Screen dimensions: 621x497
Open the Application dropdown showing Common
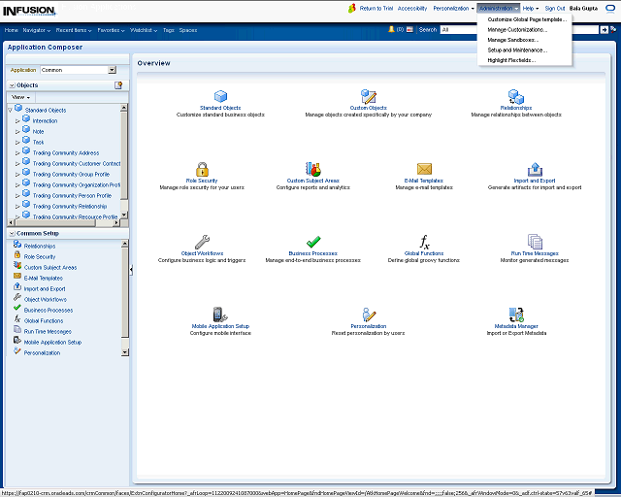click(x=112, y=70)
